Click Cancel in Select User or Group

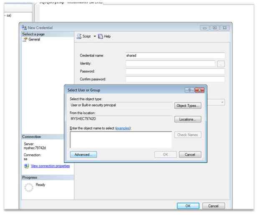[x=190, y=154]
